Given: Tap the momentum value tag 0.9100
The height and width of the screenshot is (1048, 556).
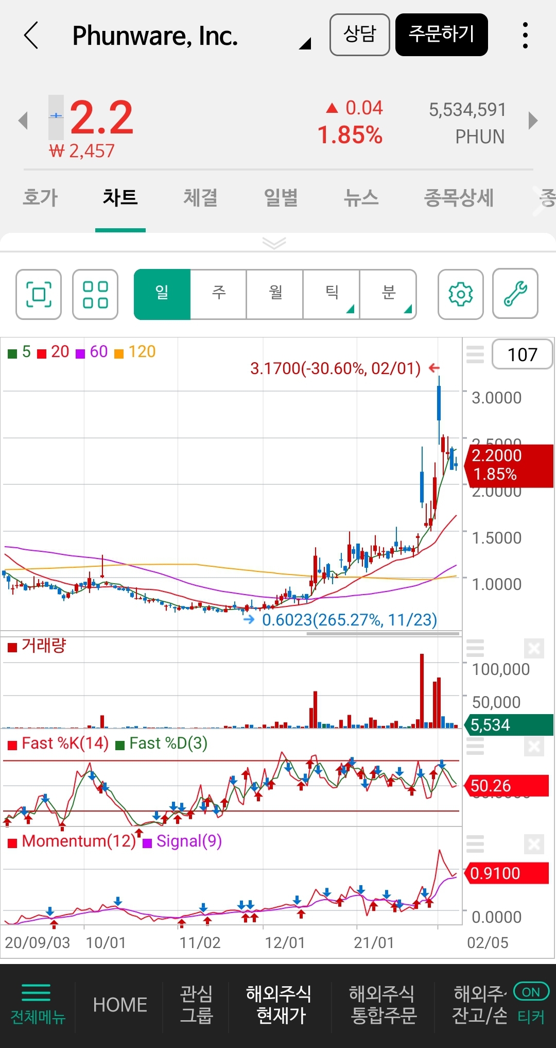Looking at the screenshot, I should 507,873.
